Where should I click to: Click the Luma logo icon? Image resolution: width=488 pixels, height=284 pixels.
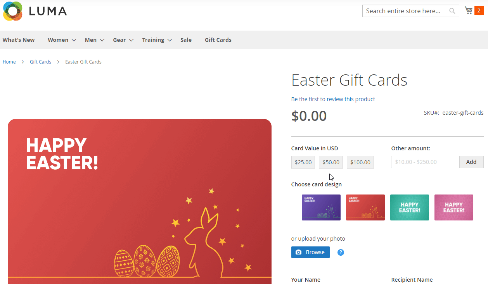[x=12, y=11]
